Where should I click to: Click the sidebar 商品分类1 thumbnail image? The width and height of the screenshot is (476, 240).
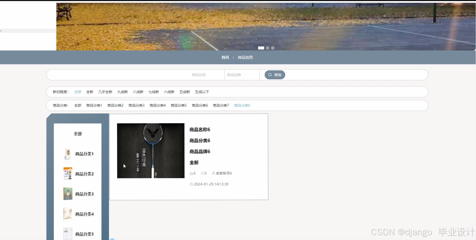(68, 154)
